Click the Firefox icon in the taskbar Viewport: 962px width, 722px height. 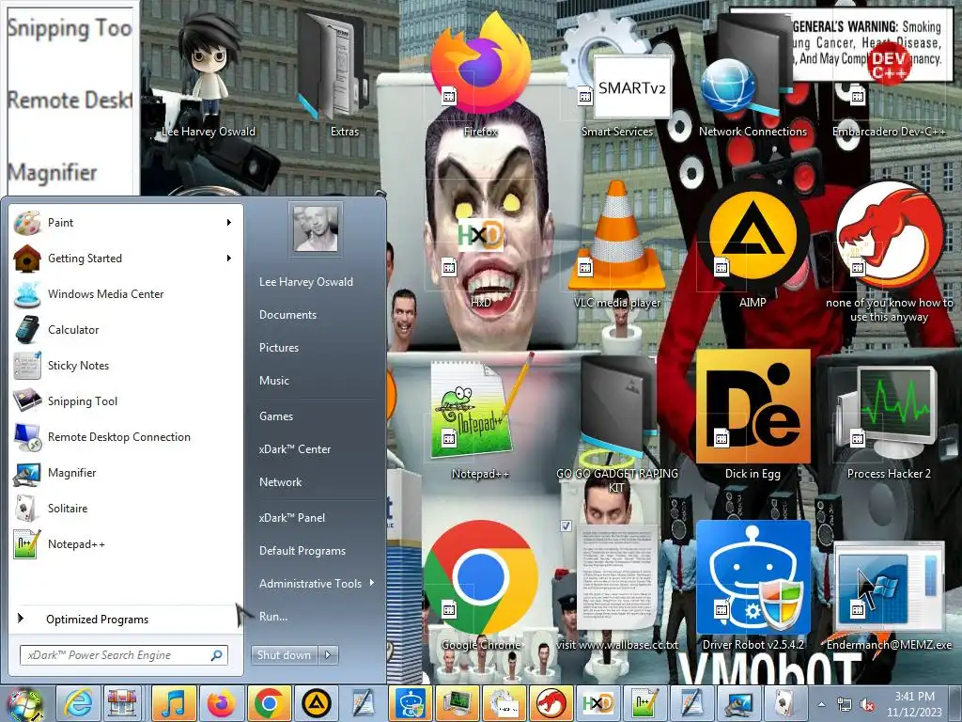point(221,703)
